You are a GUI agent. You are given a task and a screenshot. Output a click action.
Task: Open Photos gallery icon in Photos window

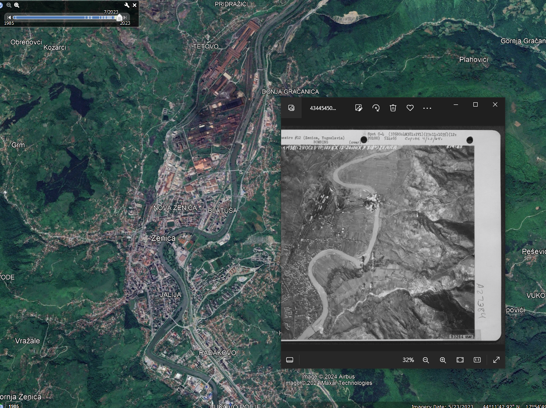(291, 108)
